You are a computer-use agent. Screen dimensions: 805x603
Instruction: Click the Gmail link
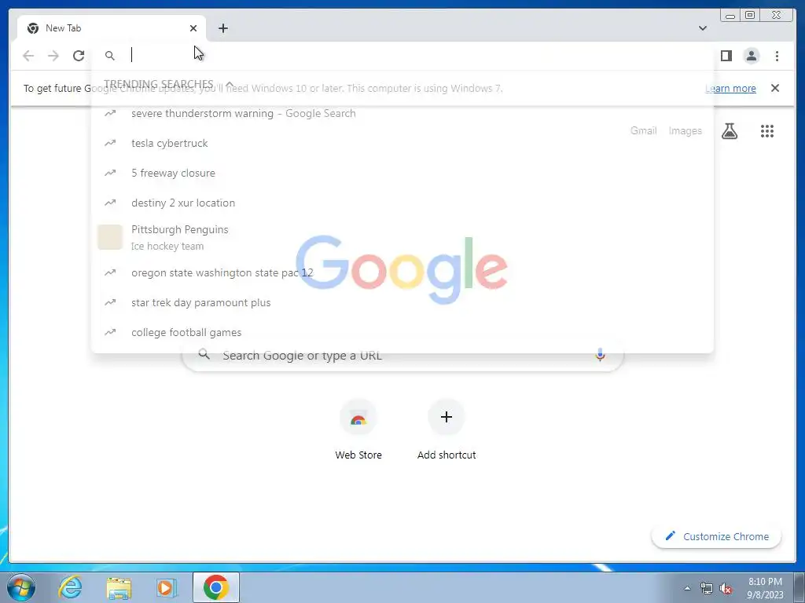click(x=643, y=131)
